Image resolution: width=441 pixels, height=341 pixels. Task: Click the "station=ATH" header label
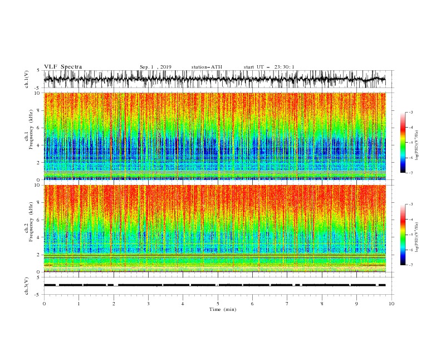(207, 67)
